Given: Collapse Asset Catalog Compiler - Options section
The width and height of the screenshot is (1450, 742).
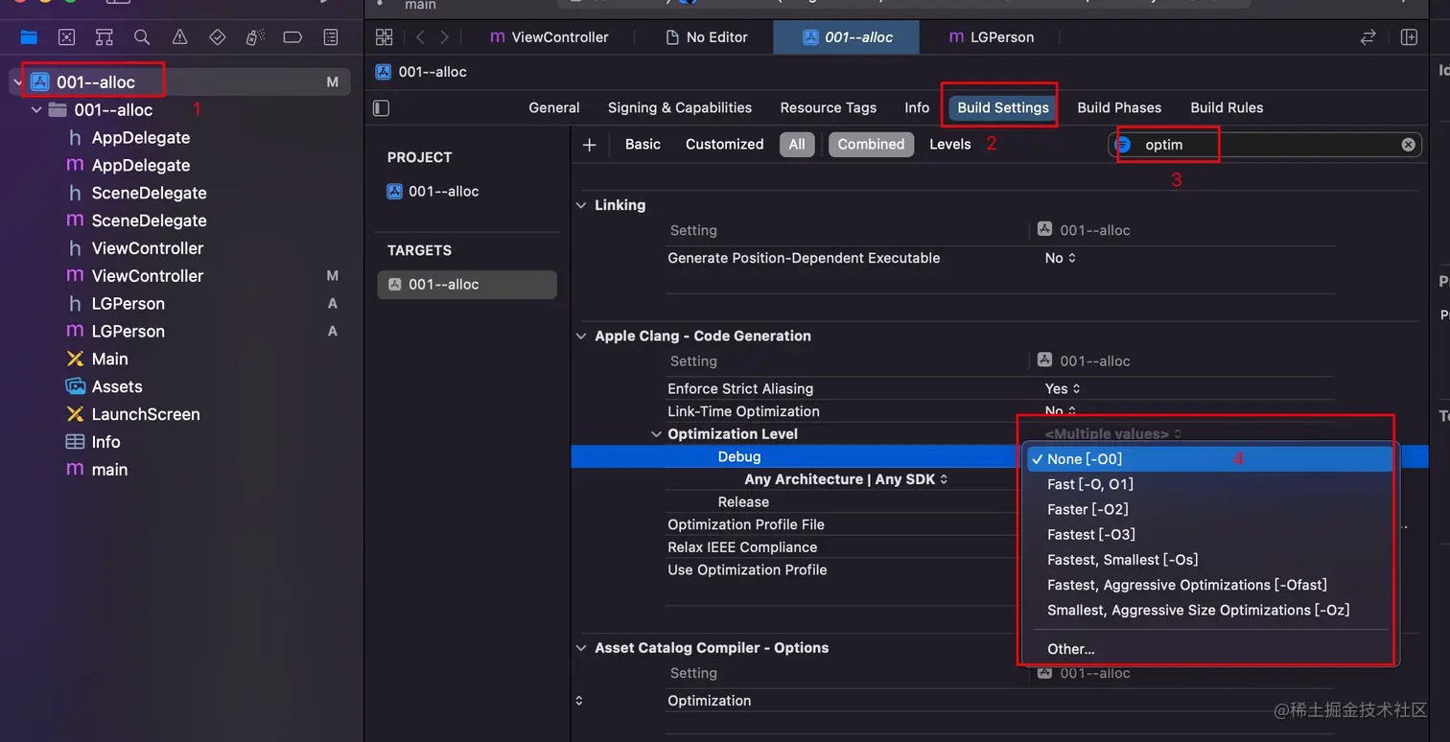Looking at the screenshot, I should pos(581,648).
